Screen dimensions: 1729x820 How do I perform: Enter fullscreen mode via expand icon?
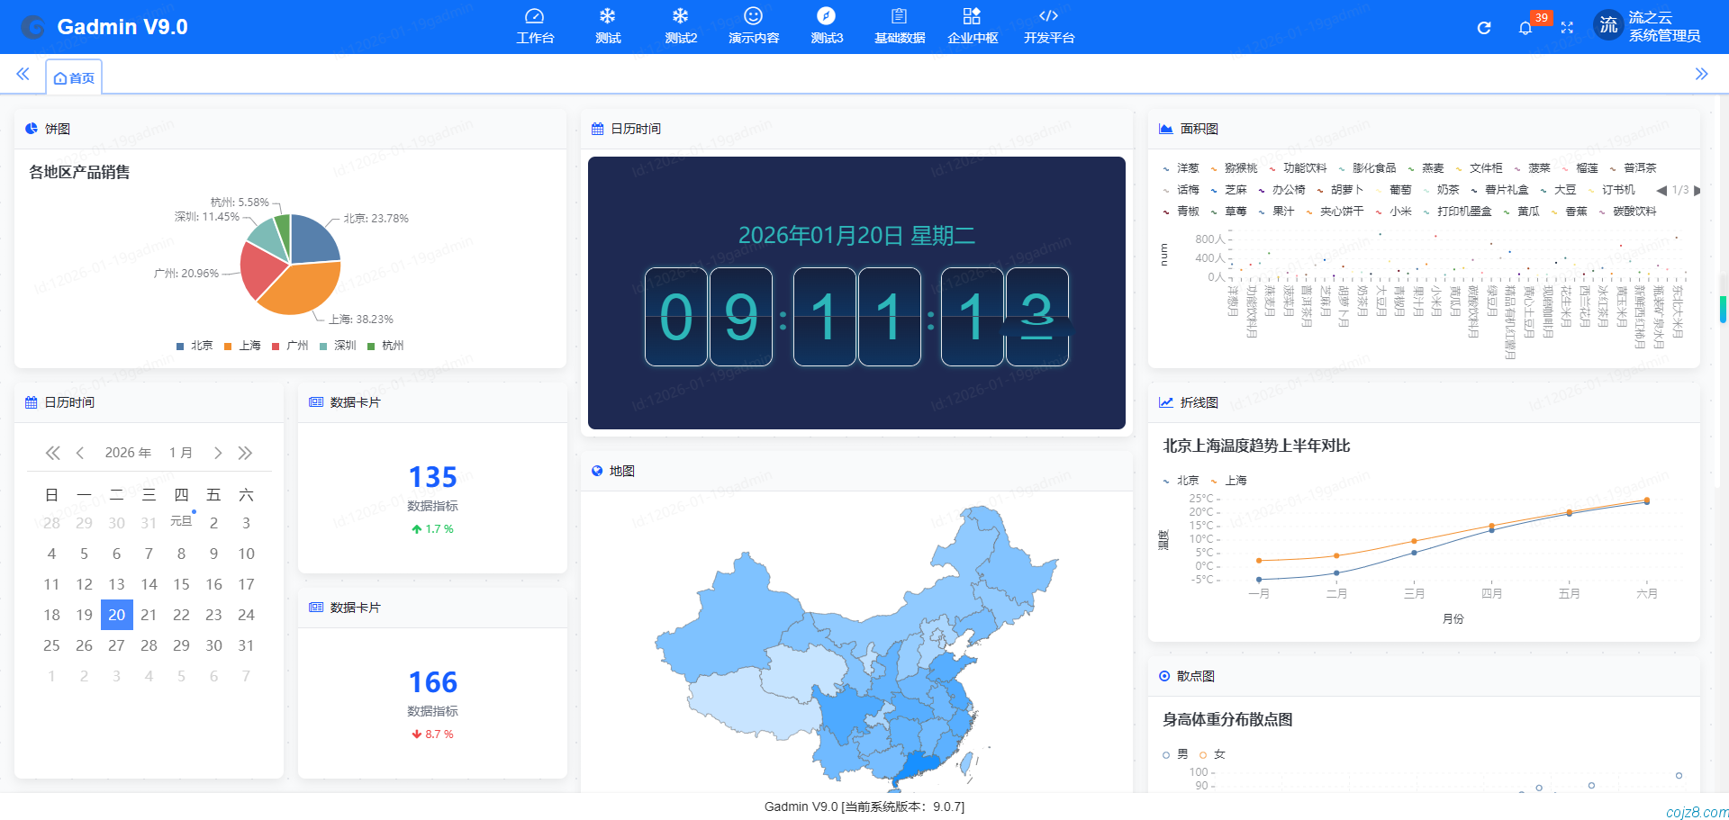click(1568, 28)
